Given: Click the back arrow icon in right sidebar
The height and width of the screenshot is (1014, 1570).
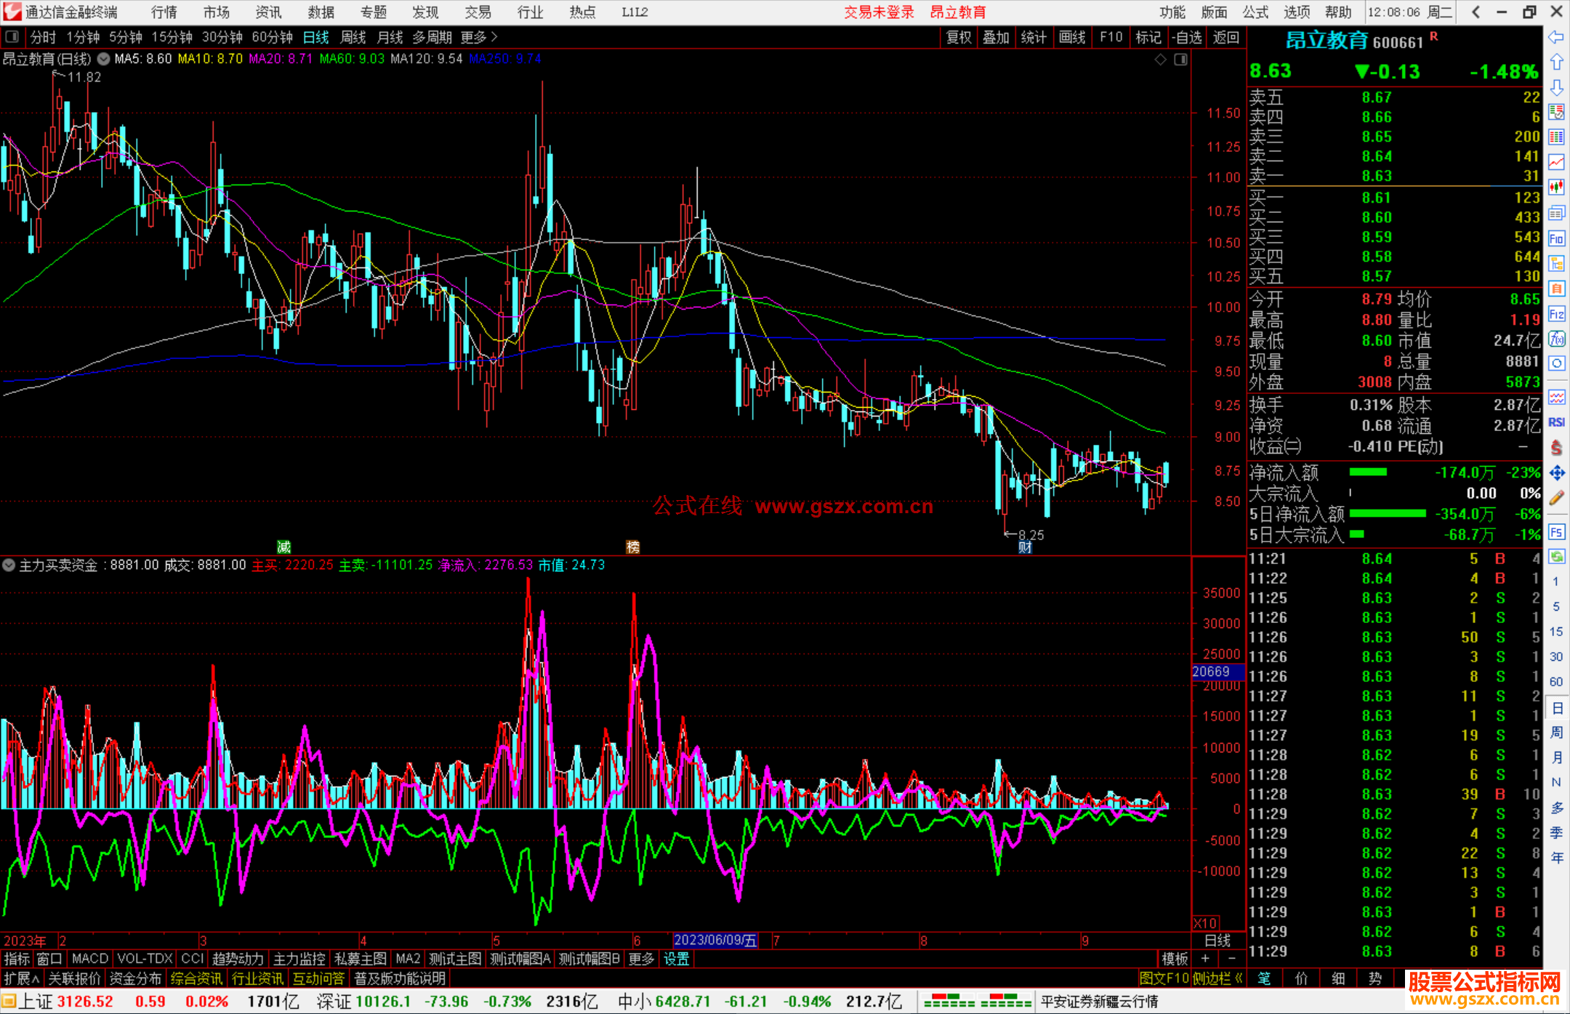Looking at the screenshot, I should [x=1556, y=37].
